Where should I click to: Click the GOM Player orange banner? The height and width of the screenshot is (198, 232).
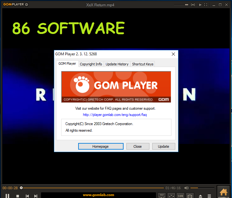click(116, 87)
